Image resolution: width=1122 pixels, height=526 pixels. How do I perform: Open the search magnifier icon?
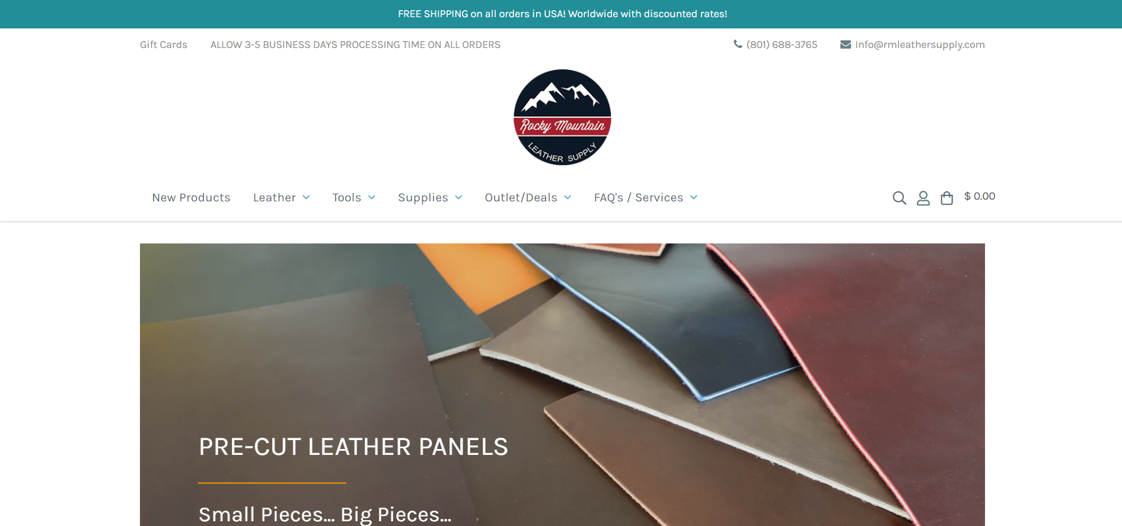pyautogui.click(x=899, y=198)
